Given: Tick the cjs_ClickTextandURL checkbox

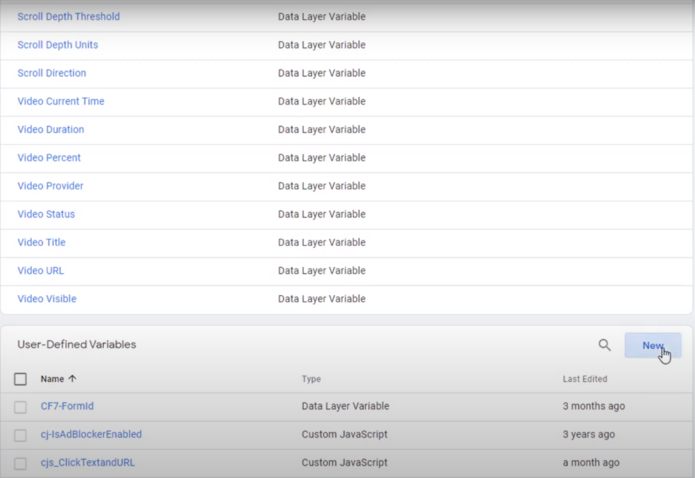Looking at the screenshot, I should click(20, 463).
